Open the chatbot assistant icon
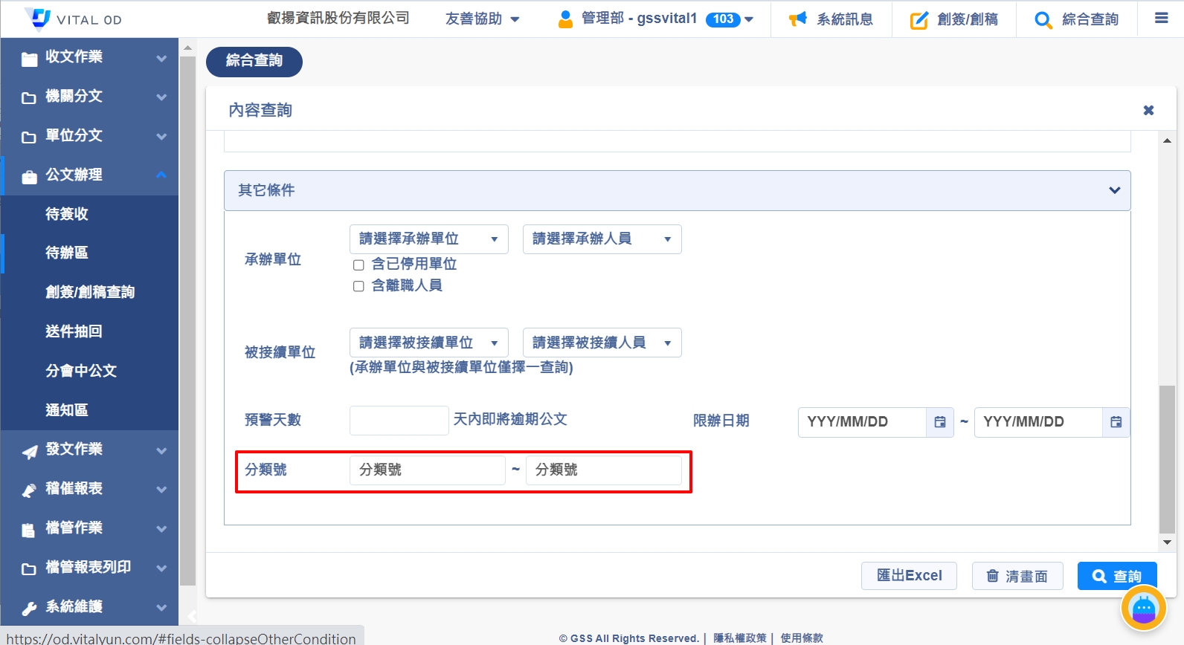 1143,609
